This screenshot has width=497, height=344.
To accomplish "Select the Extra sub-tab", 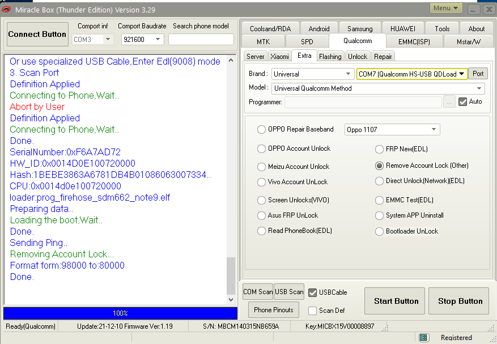I will click(x=304, y=56).
